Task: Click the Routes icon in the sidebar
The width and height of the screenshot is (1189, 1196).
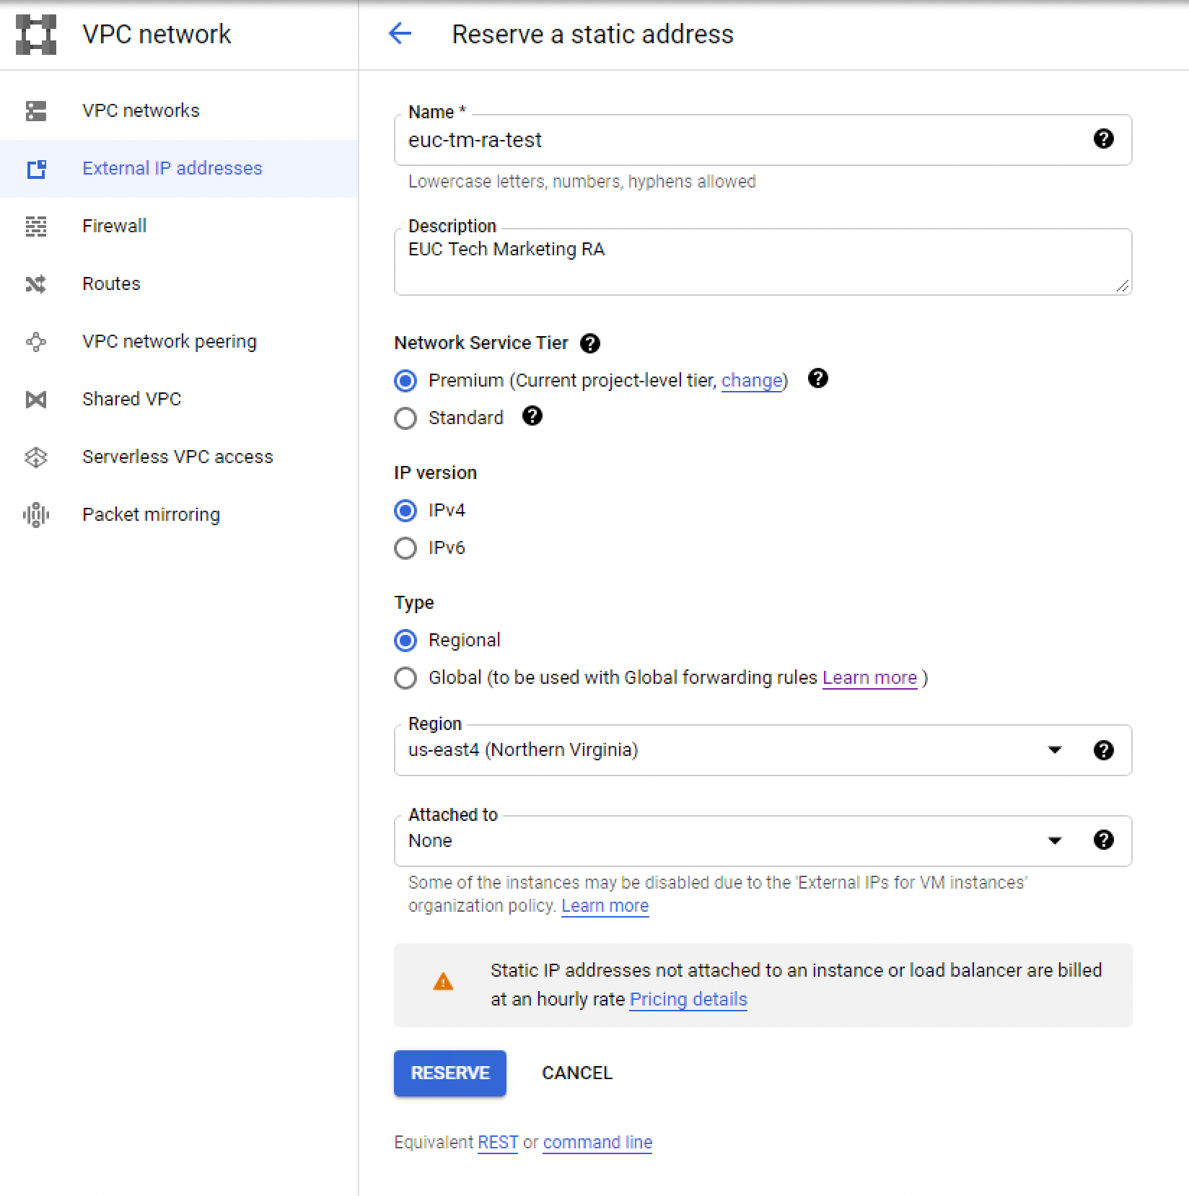Action: click(x=35, y=284)
